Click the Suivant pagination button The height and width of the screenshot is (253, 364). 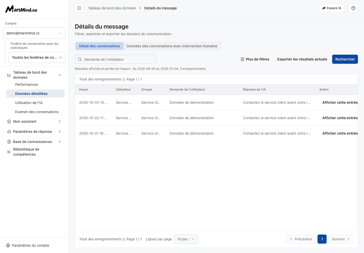tap(341, 239)
